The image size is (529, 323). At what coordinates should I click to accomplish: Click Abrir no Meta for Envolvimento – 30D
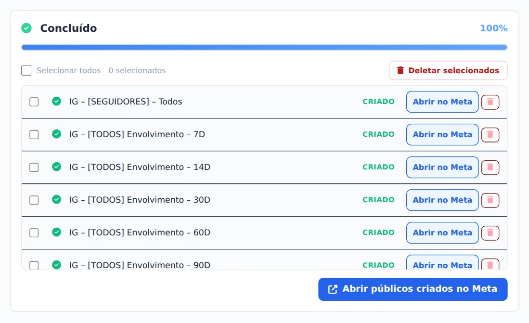[x=442, y=200]
